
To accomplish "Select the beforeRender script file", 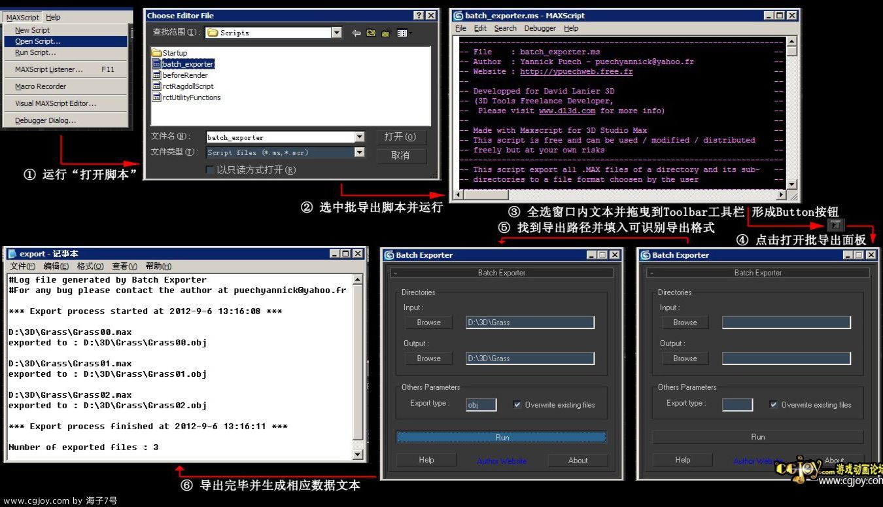I will click(180, 75).
